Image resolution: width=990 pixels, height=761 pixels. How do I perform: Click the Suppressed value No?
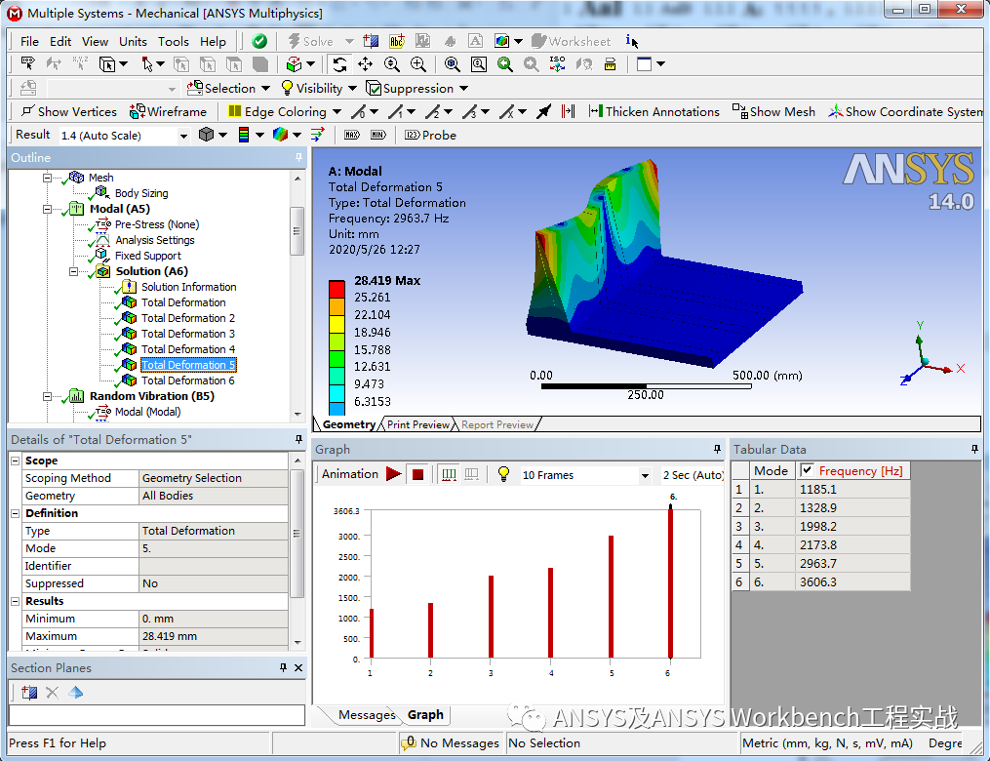[214, 583]
